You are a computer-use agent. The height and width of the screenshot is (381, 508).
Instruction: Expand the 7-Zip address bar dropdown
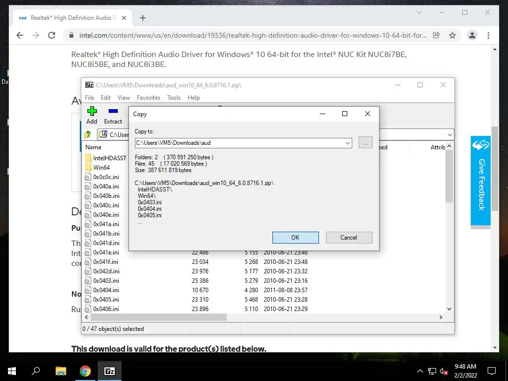click(x=449, y=134)
